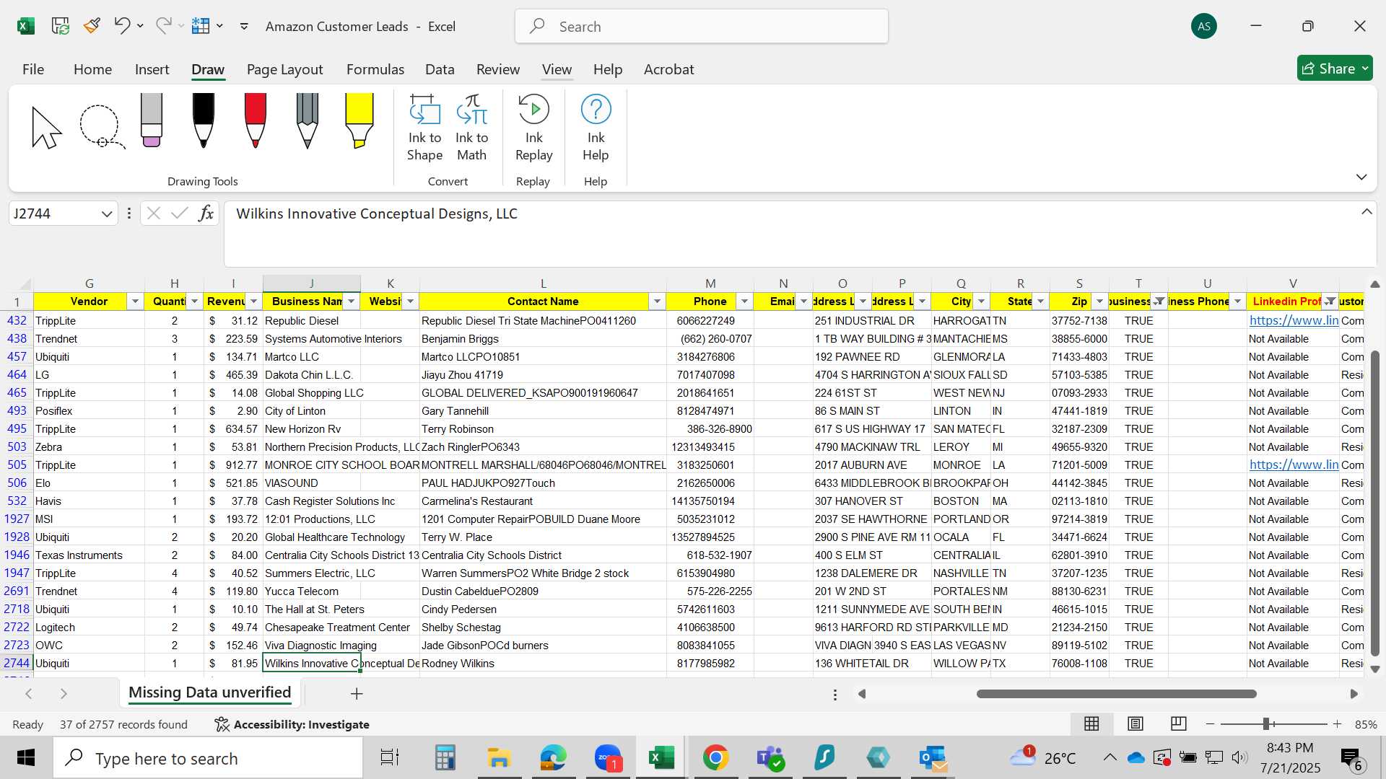The height and width of the screenshot is (779, 1386).
Task: Pick the Eraser tool
Action: click(x=152, y=120)
